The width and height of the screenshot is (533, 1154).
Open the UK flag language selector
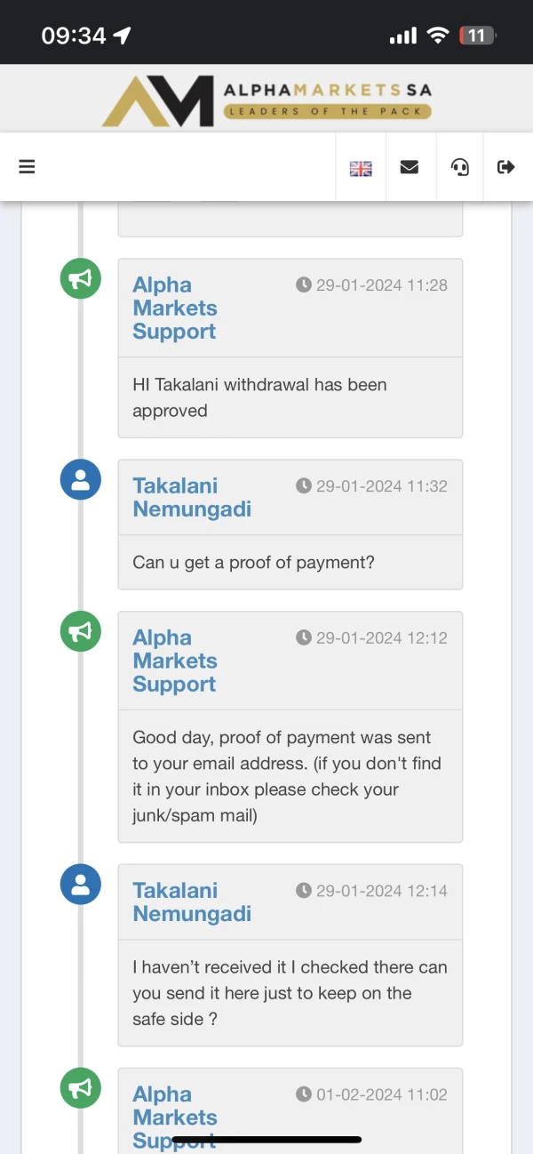pos(361,167)
